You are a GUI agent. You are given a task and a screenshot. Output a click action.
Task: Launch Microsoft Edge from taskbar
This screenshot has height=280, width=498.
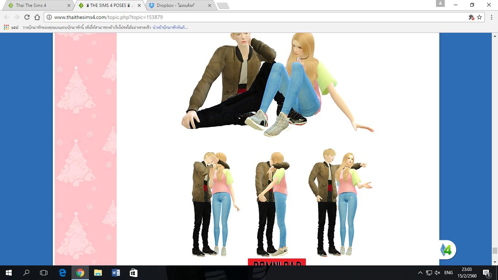tap(62, 273)
